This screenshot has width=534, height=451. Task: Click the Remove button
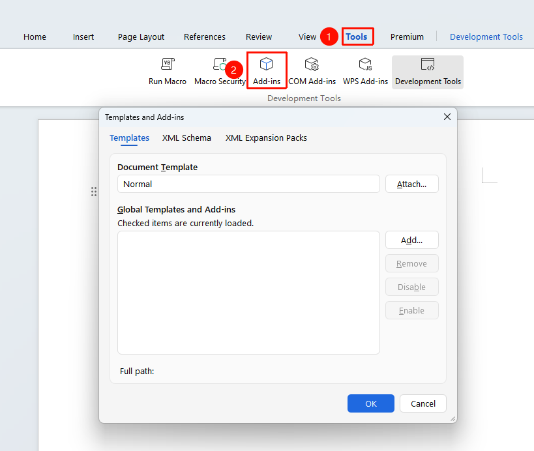point(411,264)
